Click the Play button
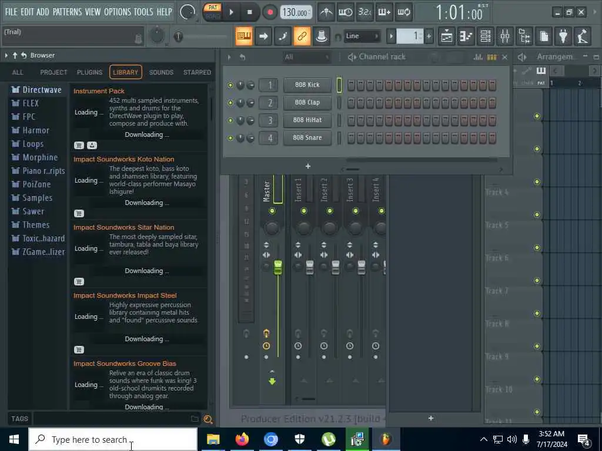Image resolution: width=602 pixels, height=451 pixels. (231, 12)
